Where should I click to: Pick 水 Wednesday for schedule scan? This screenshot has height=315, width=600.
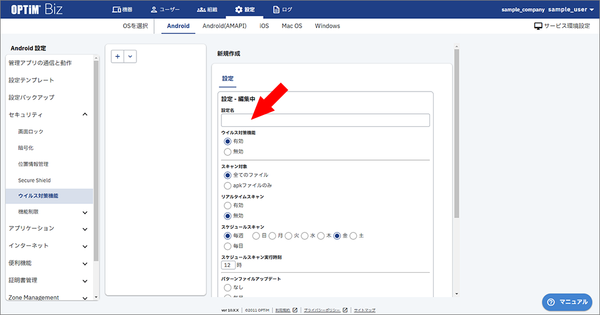tap(305, 236)
